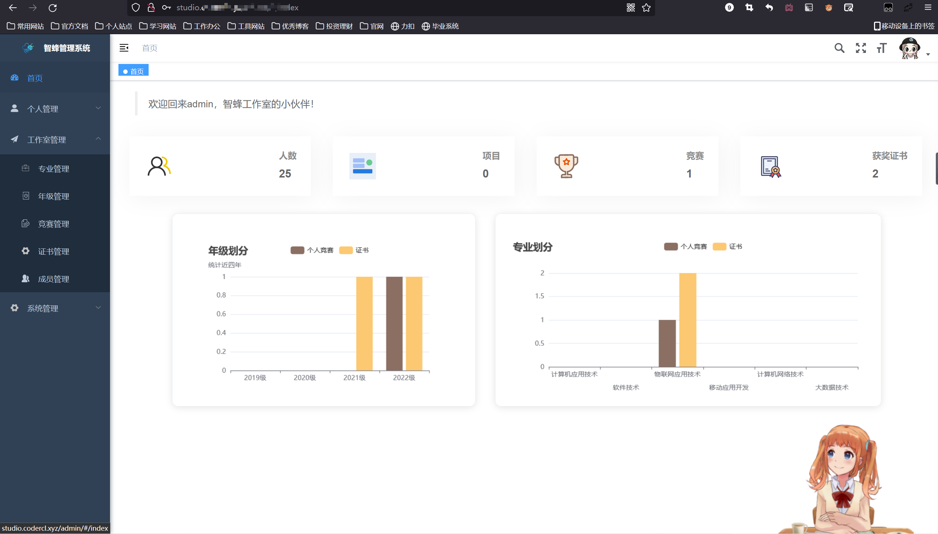Toggle 证书 legend in 年级划分 chart

(354, 250)
